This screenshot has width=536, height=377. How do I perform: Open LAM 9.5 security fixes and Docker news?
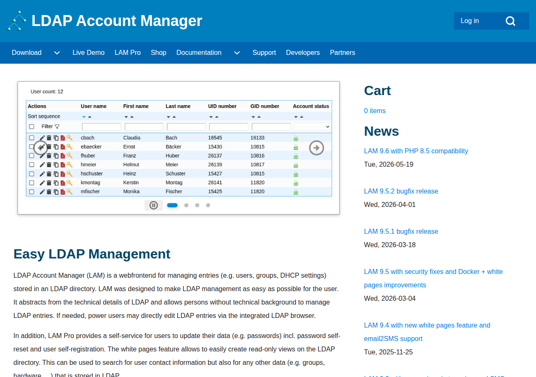(433, 279)
